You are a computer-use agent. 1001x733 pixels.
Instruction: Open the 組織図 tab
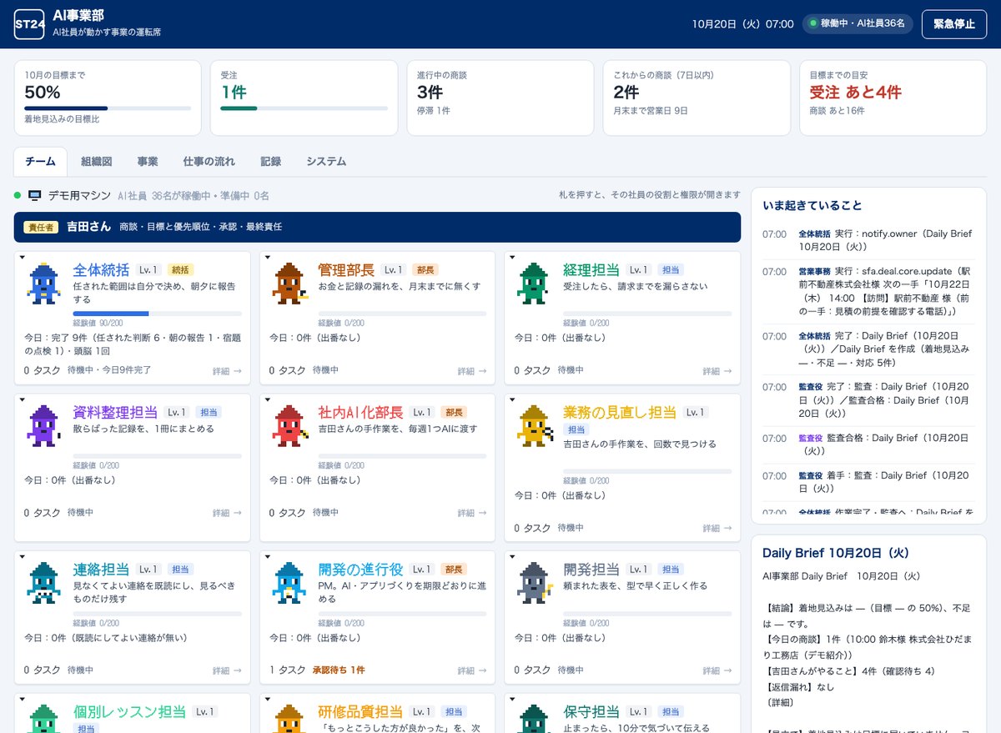[97, 162]
